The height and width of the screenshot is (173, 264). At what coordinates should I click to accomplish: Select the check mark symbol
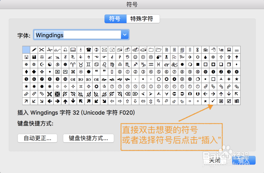213,101
